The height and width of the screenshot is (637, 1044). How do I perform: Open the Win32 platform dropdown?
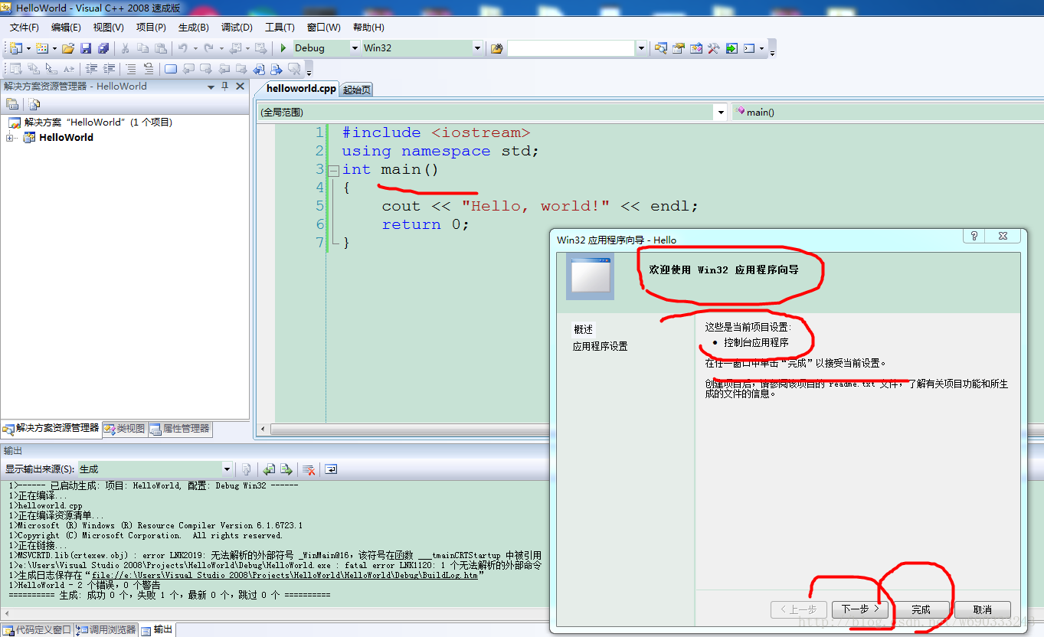(477, 48)
